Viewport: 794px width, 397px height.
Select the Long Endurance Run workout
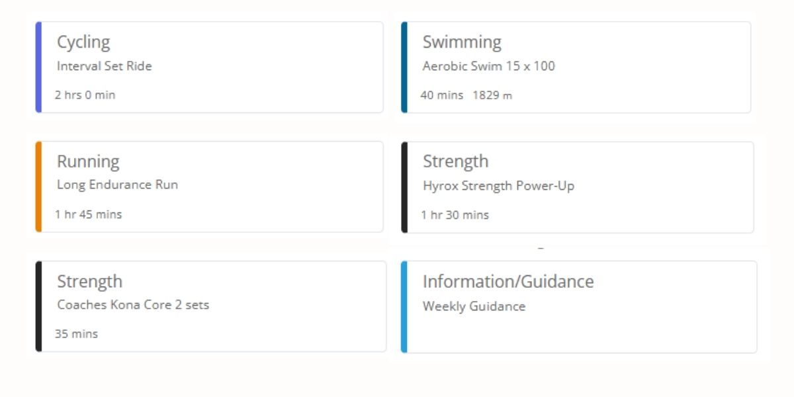tap(117, 185)
